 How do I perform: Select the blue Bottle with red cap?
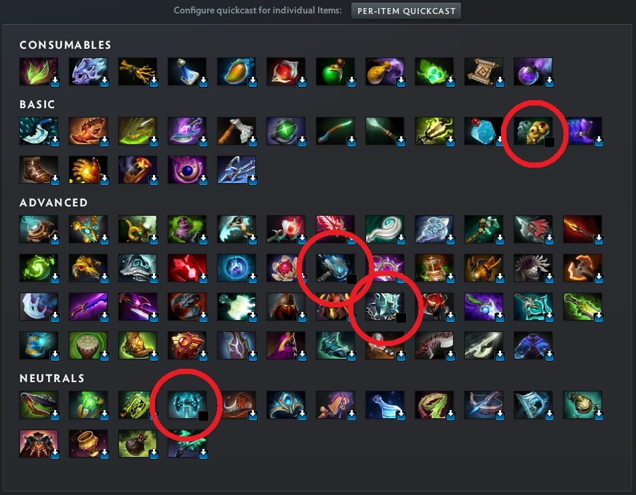(x=484, y=131)
